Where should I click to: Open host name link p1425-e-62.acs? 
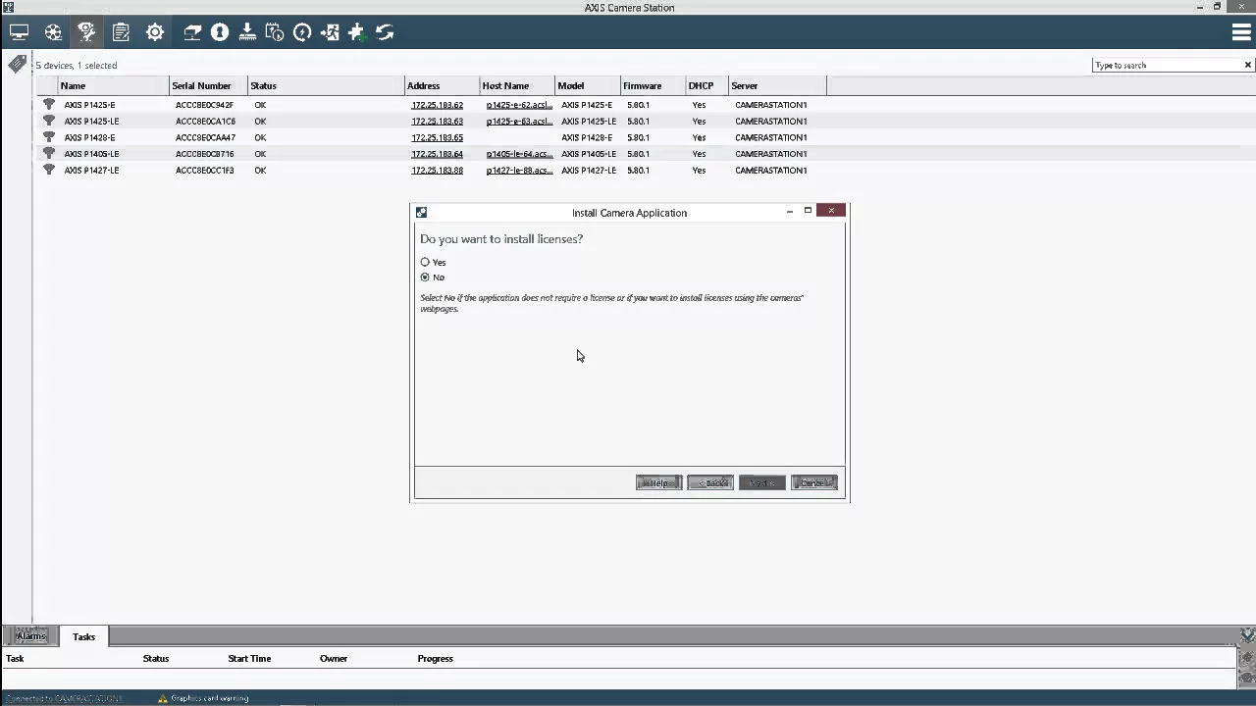coord(519,105)
